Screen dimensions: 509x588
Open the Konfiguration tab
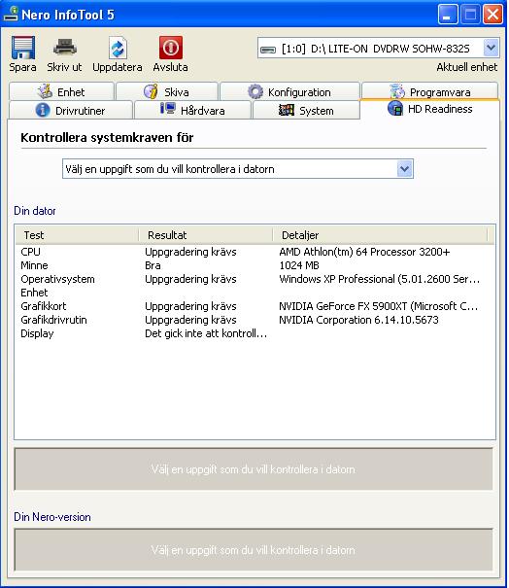coord(289,91)
